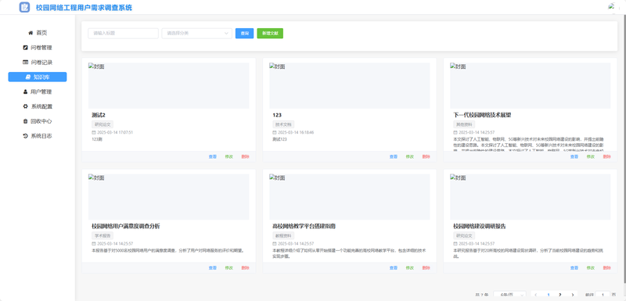Select the 知识库 menu item
Screen dimensions: 626x301
(x=38, y=77)
